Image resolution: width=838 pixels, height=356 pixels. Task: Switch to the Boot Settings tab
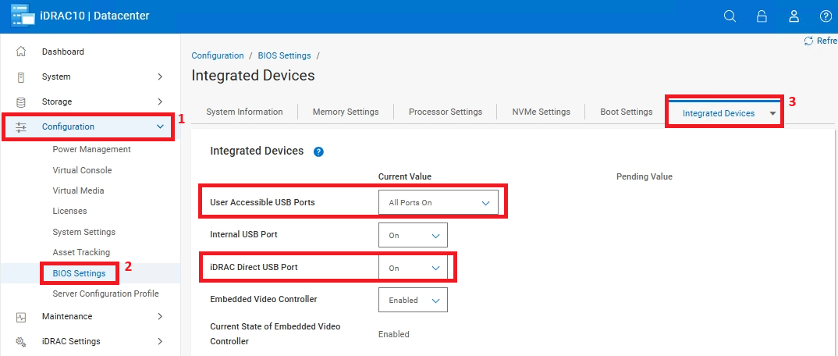click(627, 112)
